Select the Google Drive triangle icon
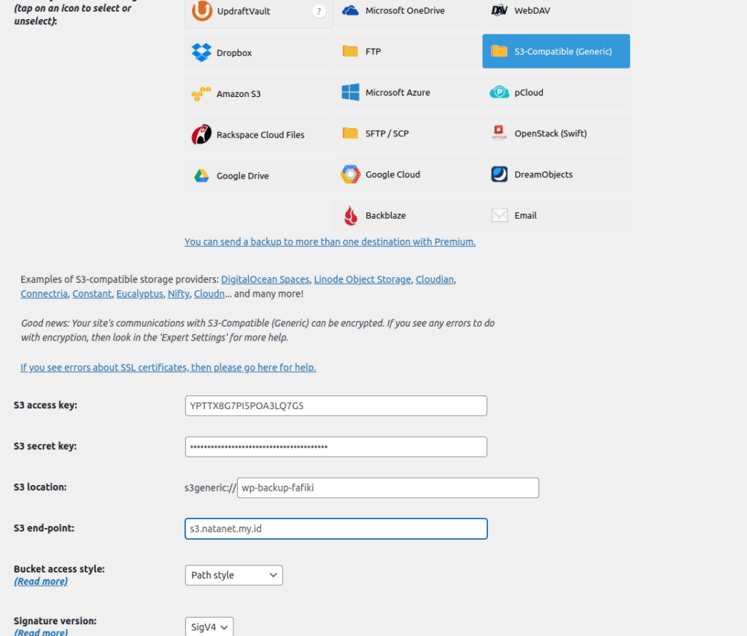 pyautogui.click(x=201, y=176)
